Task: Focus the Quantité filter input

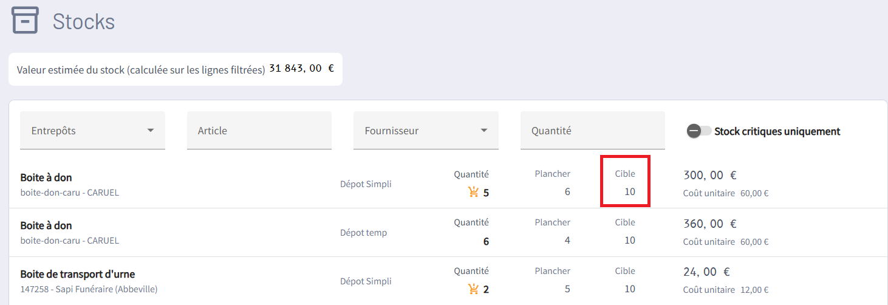Action: (593, 130)
